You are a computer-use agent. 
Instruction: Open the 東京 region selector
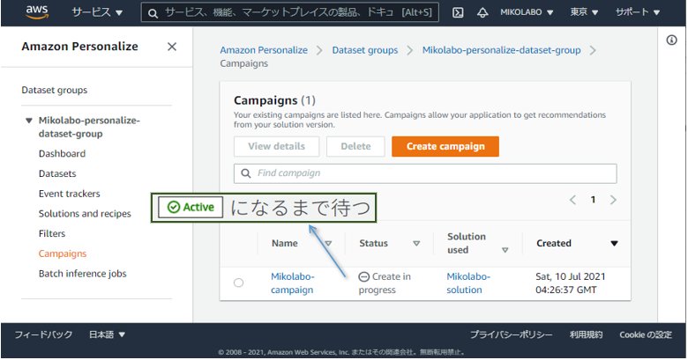584,12
